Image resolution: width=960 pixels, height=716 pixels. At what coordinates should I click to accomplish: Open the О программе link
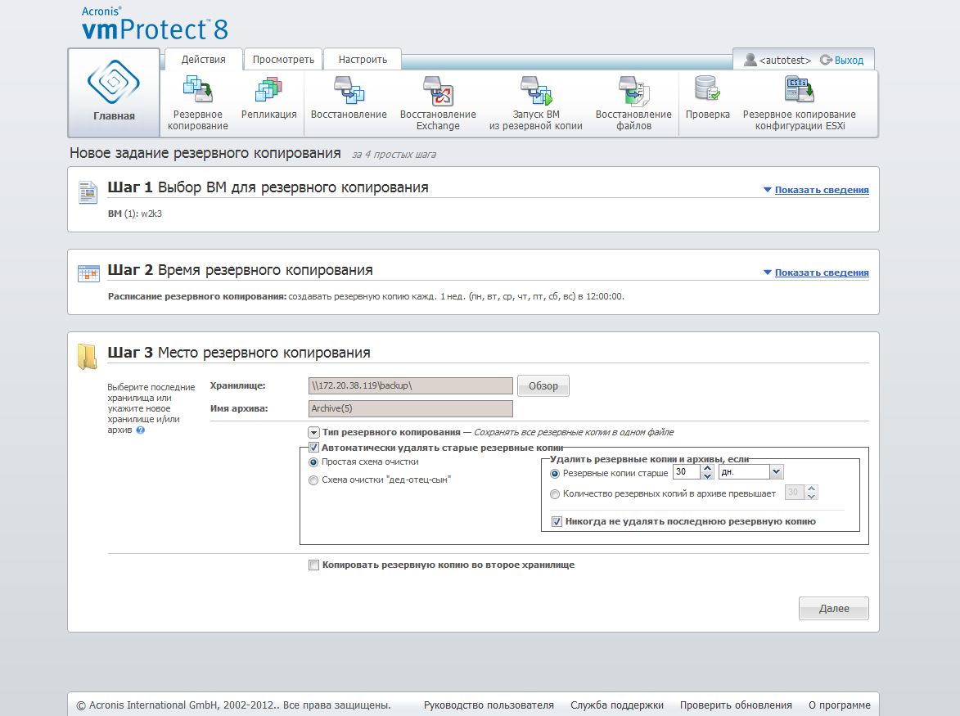coord(840,705)
